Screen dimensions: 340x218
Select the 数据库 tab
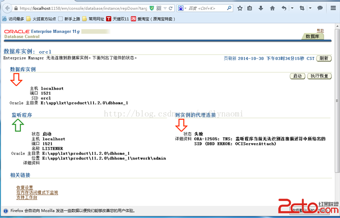(312, 37)
